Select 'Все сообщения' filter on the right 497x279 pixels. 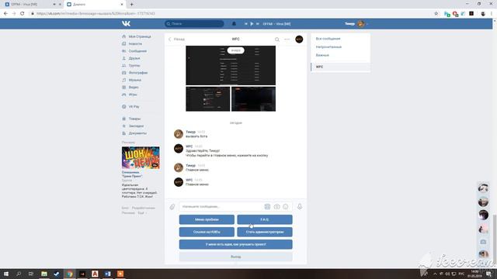click(x=328, y=39)
